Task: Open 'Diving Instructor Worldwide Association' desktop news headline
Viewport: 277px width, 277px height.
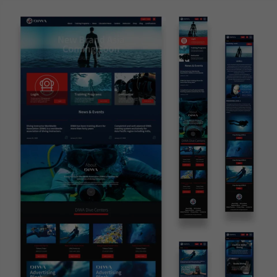Action: tap(44, 128)
